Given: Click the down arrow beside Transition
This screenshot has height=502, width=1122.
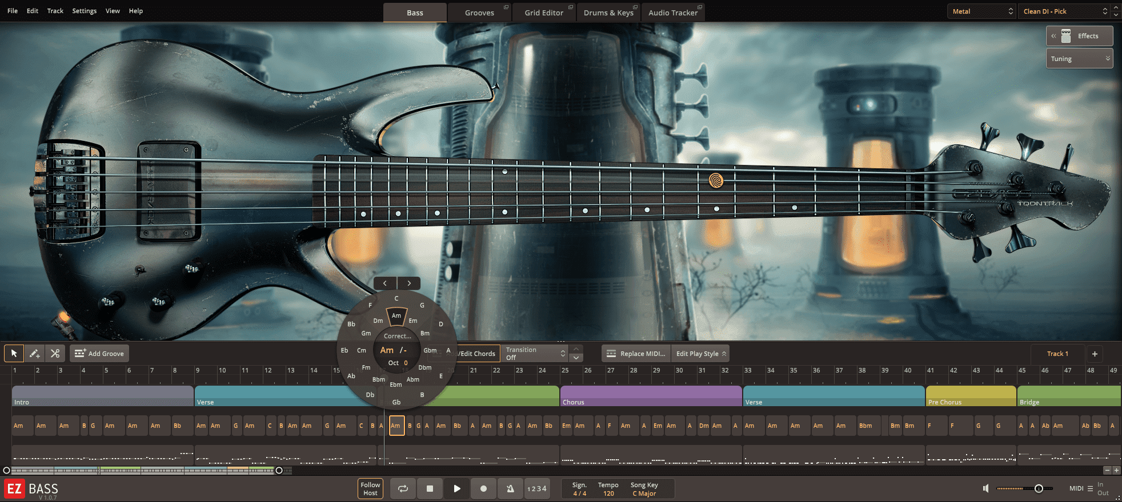Looking at the screenshot, I should [x=576, y=358].
